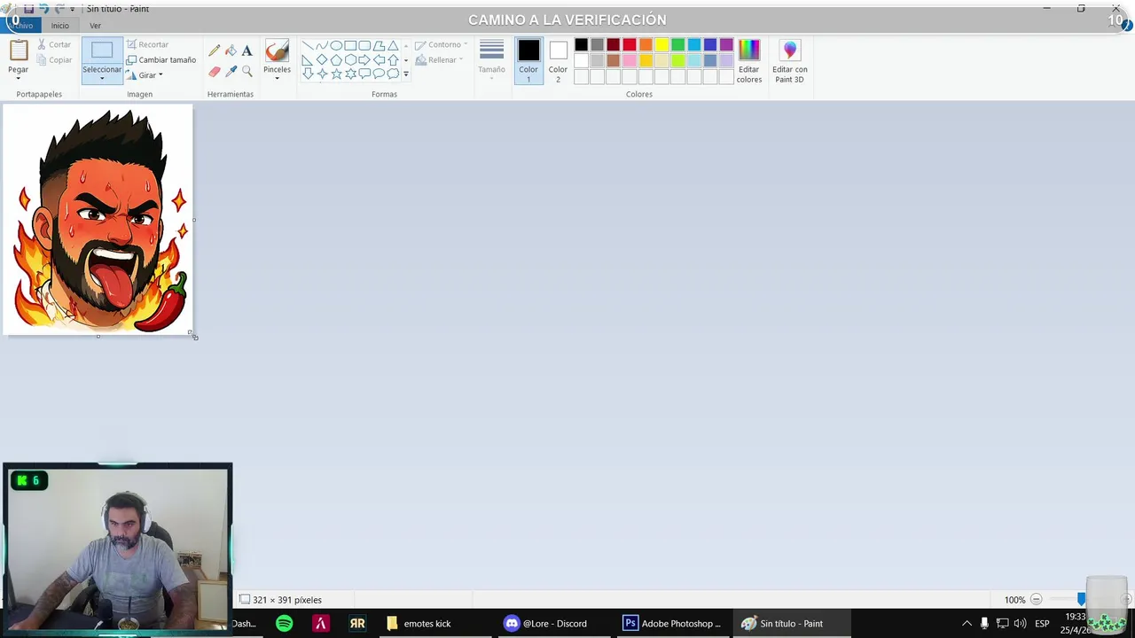The width and height of the screenshot is (1135, 638).
Task: Switch to the Inicio ribbon tab
Action: coord(59,26)
